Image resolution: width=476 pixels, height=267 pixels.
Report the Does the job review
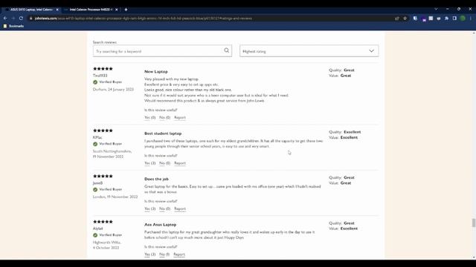pos(180,209)
